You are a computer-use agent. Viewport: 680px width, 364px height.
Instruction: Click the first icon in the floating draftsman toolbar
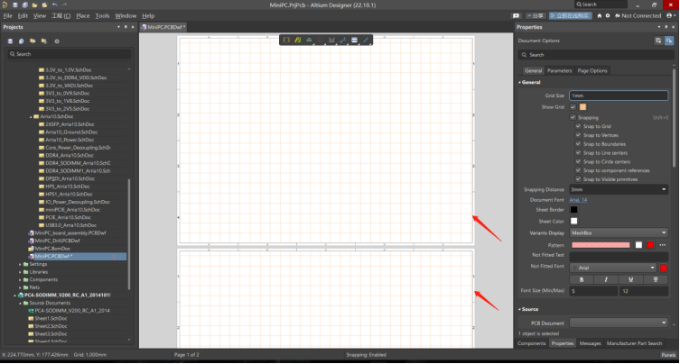[286, 41]
